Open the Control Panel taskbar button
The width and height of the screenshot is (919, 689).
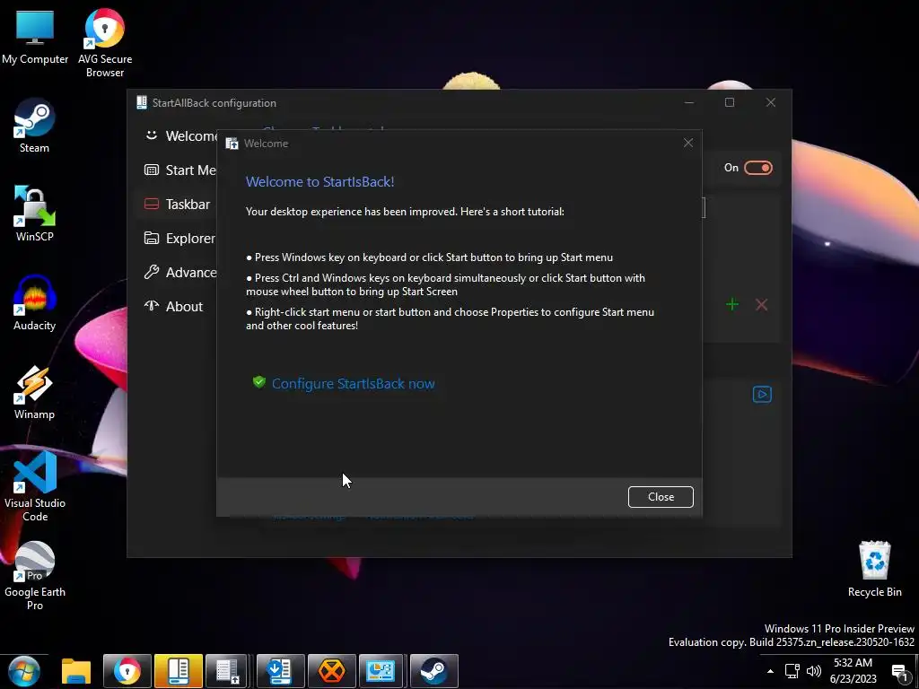click(x=382, y=671)
